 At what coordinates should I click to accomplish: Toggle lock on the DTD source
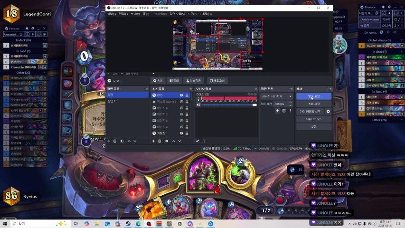(x=187, y=95)
